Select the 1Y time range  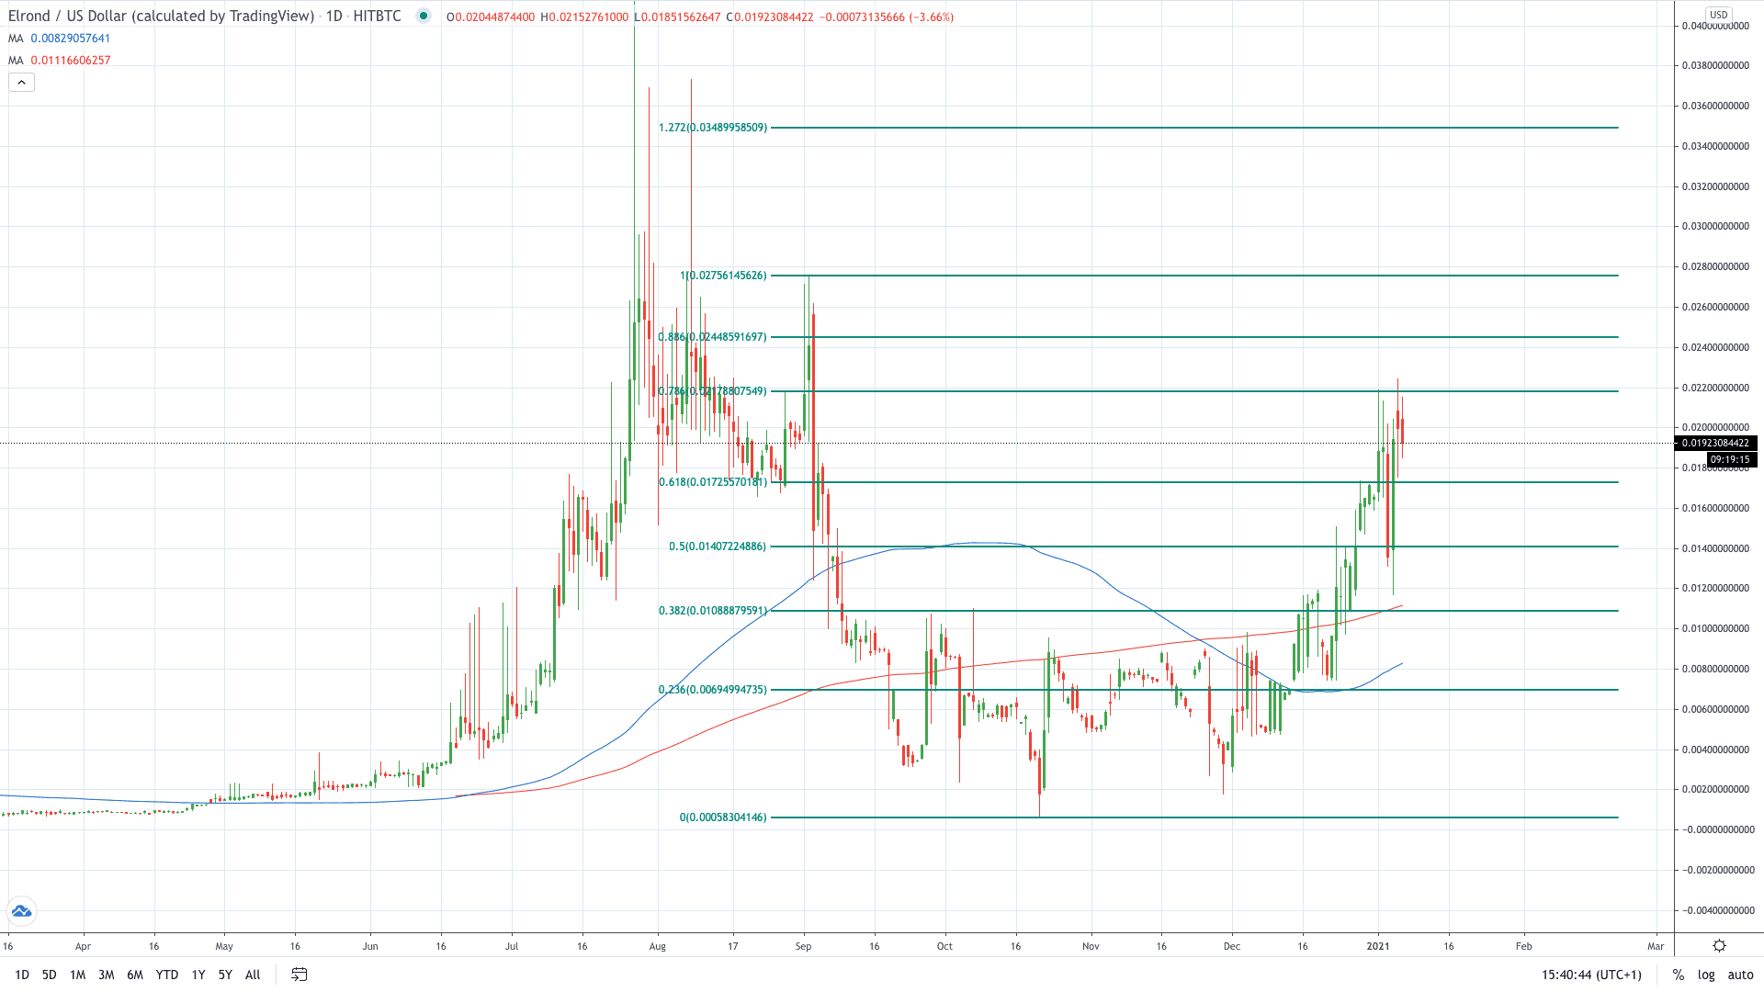[198, 975]
